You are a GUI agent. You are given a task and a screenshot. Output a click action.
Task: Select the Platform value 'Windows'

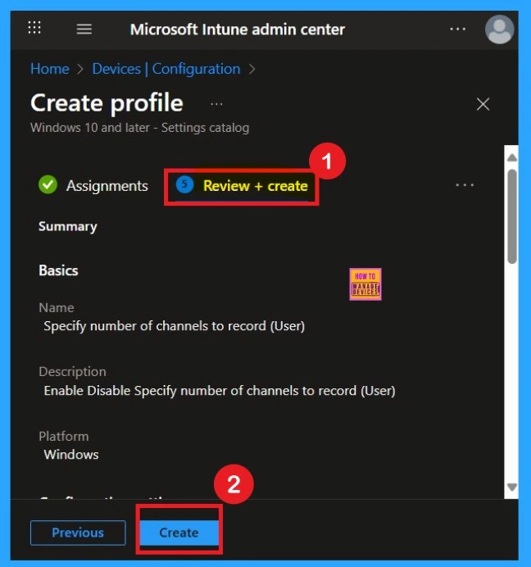pos(71,454)
